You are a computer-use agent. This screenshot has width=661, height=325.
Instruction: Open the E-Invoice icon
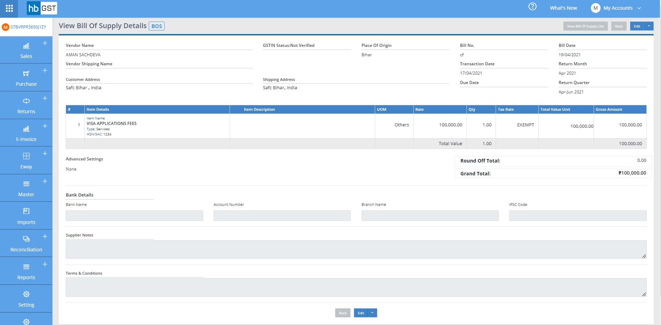coord(26,129)
